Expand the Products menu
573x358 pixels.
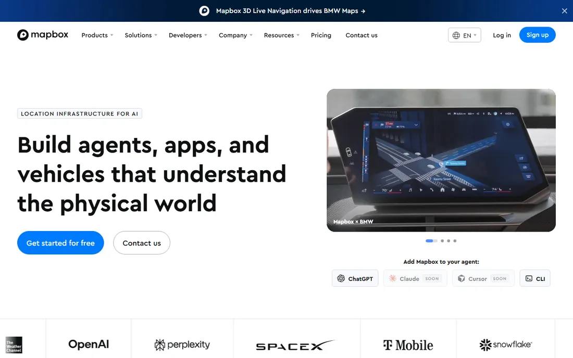(97, 35)
